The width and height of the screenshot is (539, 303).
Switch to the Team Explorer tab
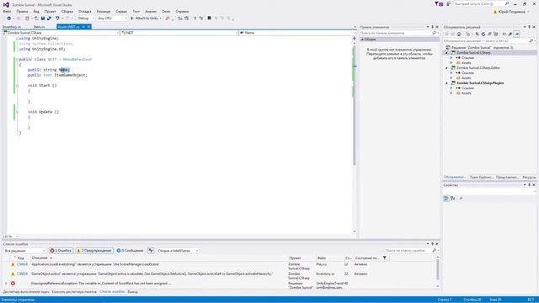coord(481,178)
